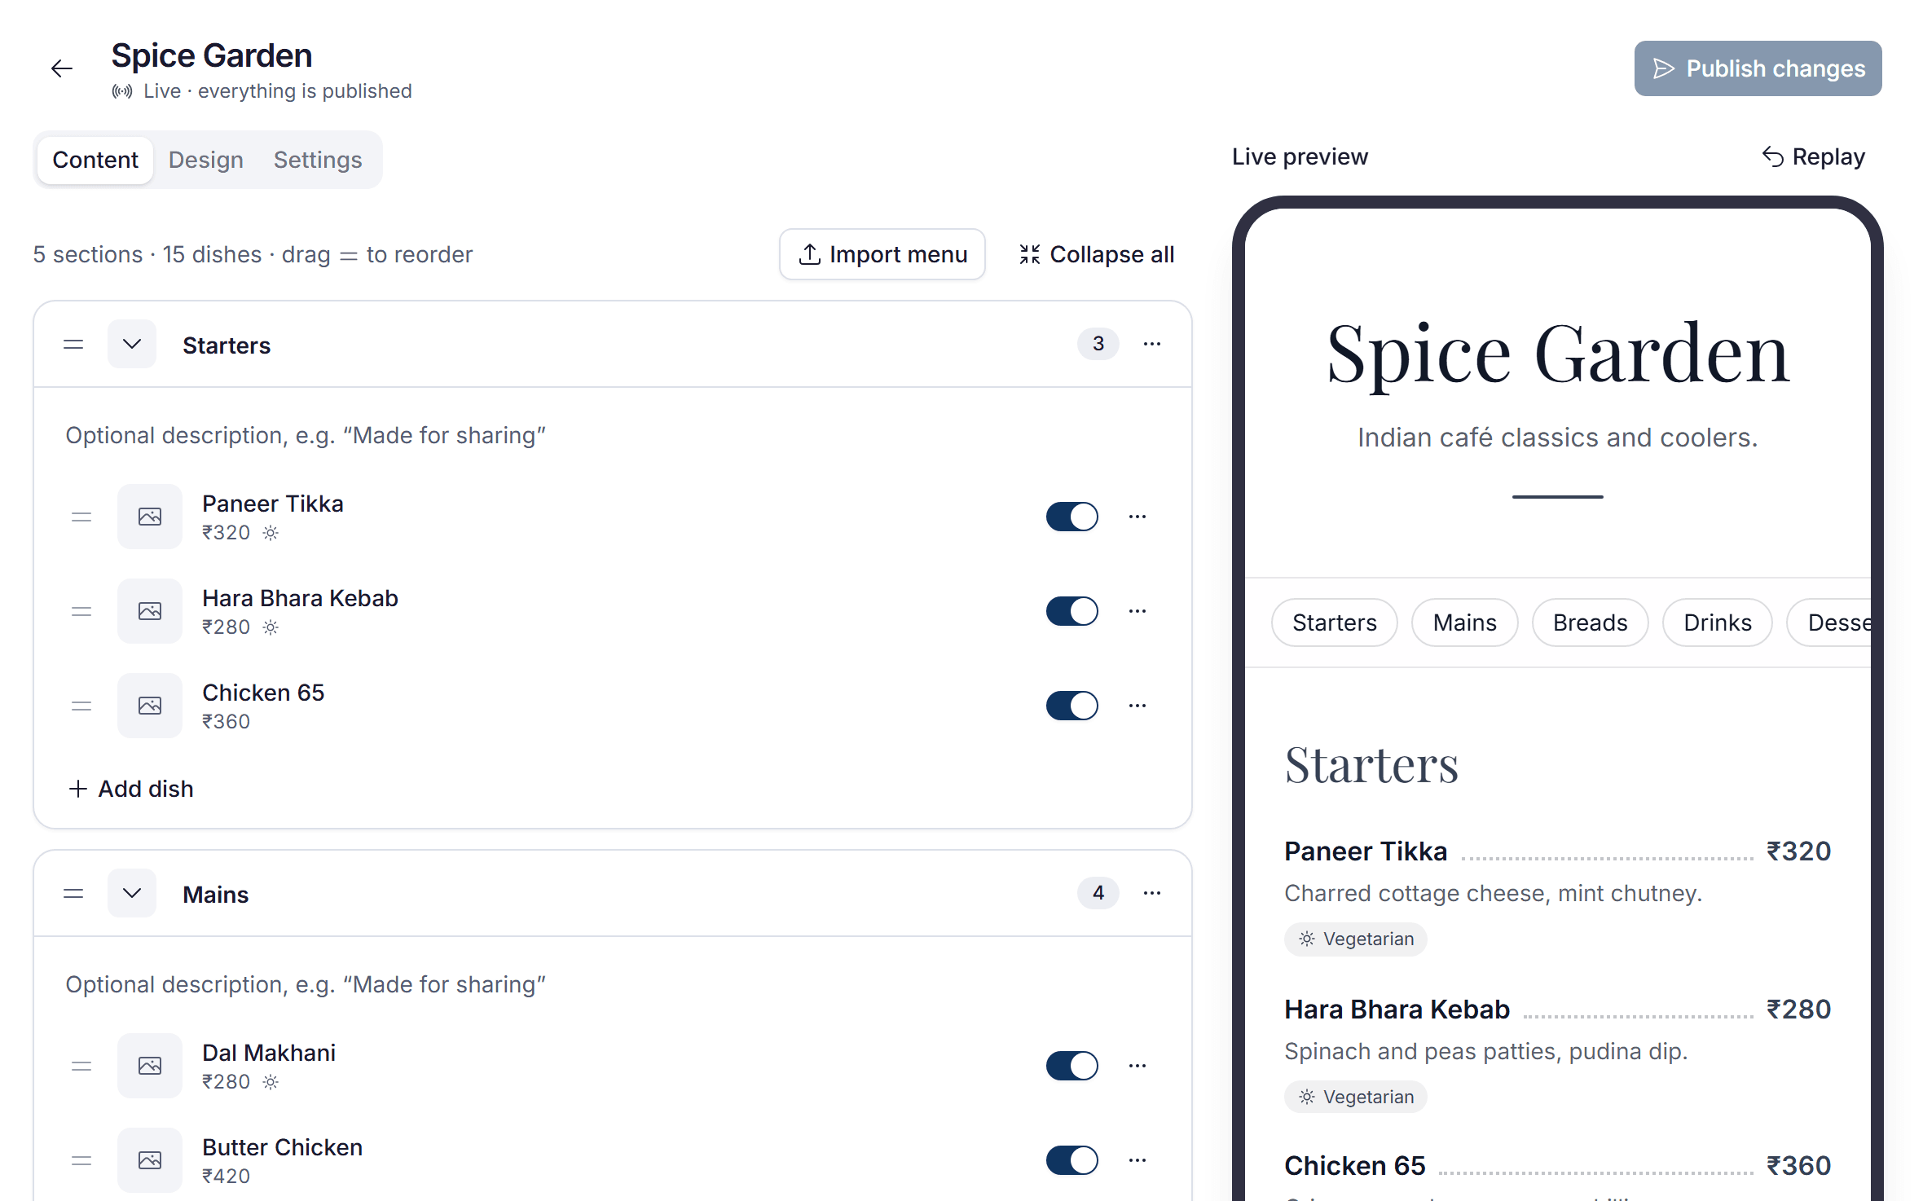This screenshot has width=1923, height=1201.
Task: Select the Drinks chip in the preview
Action: click(x=1718, y=622)
